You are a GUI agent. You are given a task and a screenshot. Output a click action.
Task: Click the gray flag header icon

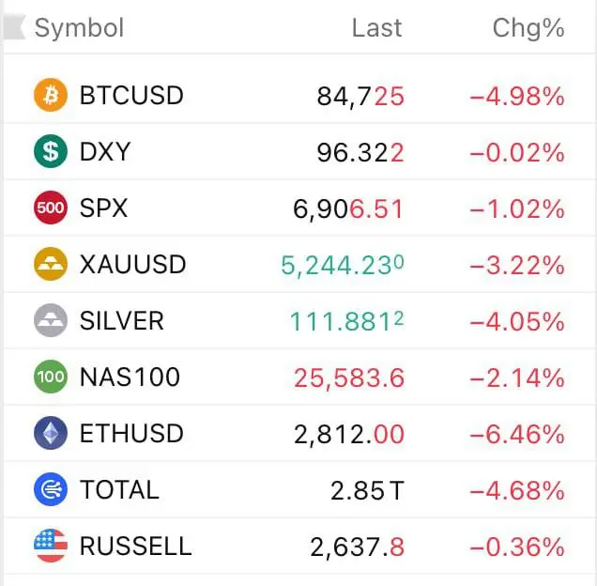pyautogui.click(x=14, y=27)
